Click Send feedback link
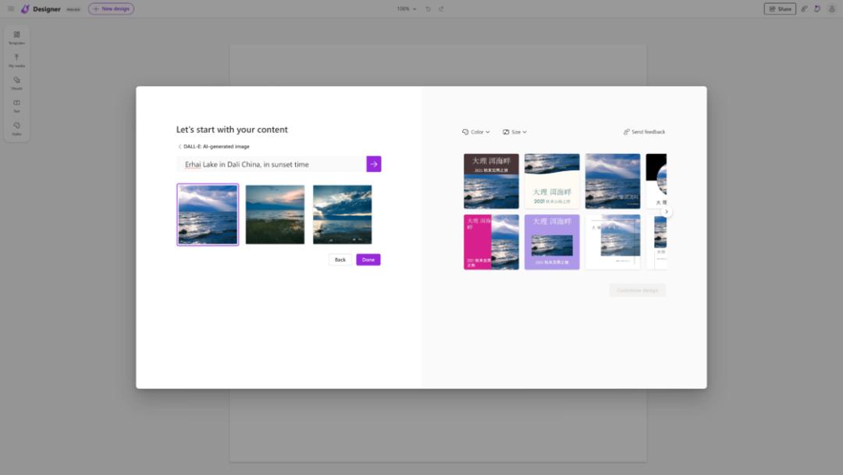This screenshot has height=475, width=843. click(x=644, y=132)
